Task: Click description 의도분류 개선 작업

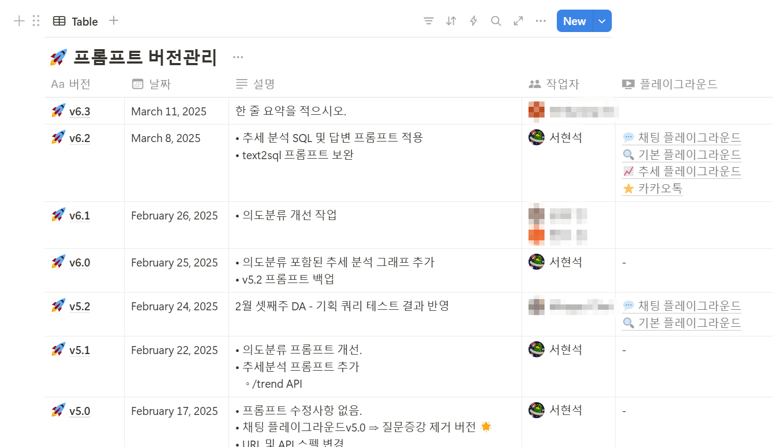Action: click(x=290, y=215)
